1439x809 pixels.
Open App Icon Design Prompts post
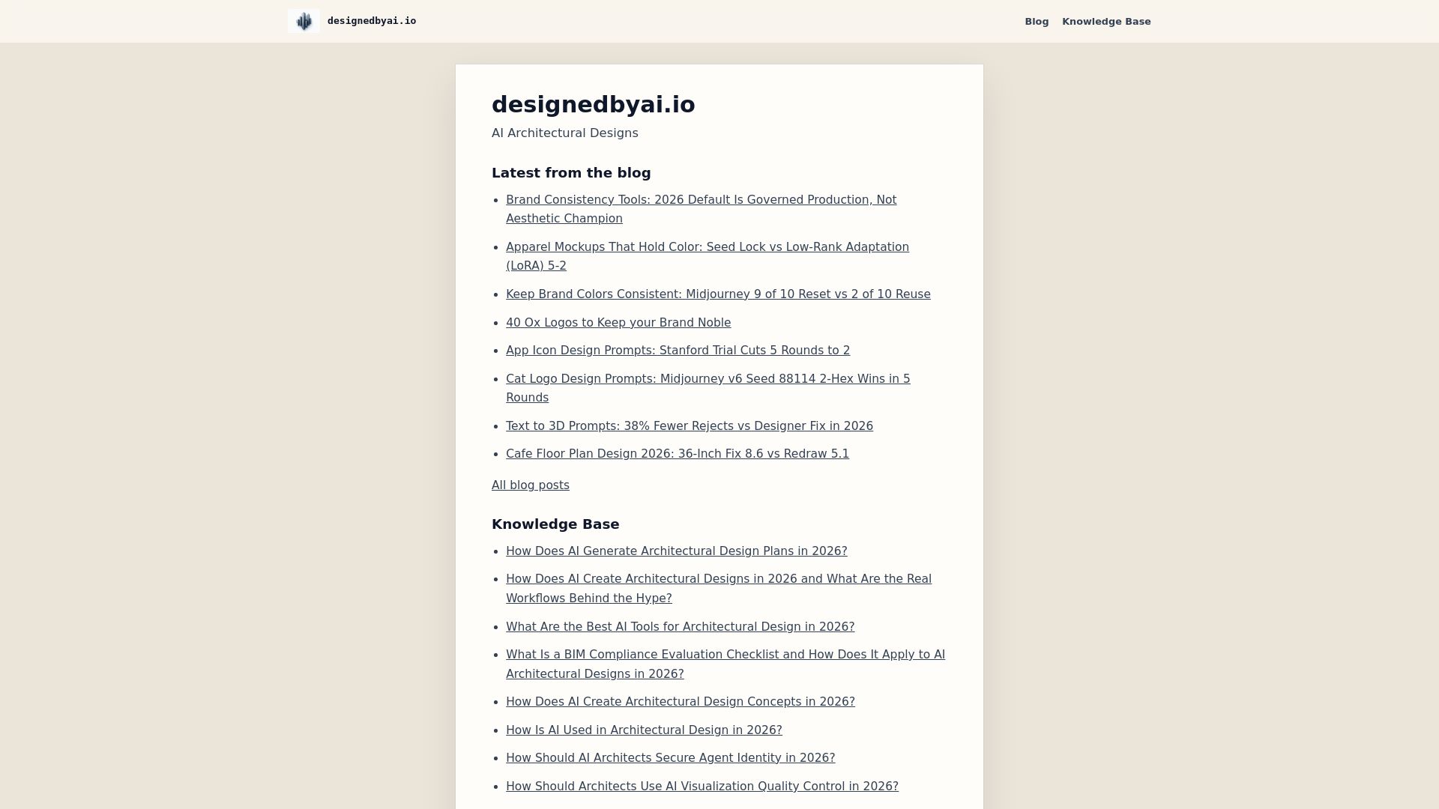678,351
